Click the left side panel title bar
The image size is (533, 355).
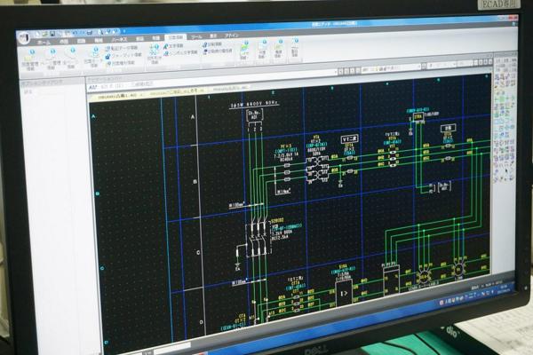tap(49, 82)
